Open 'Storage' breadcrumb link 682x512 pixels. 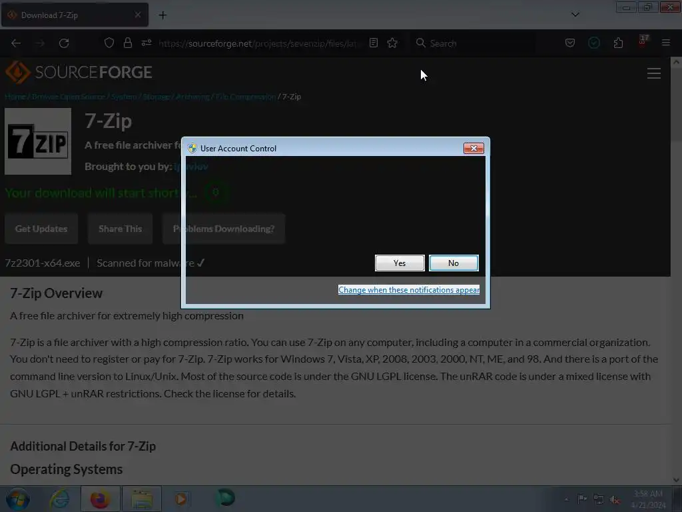tap(156, 97)
